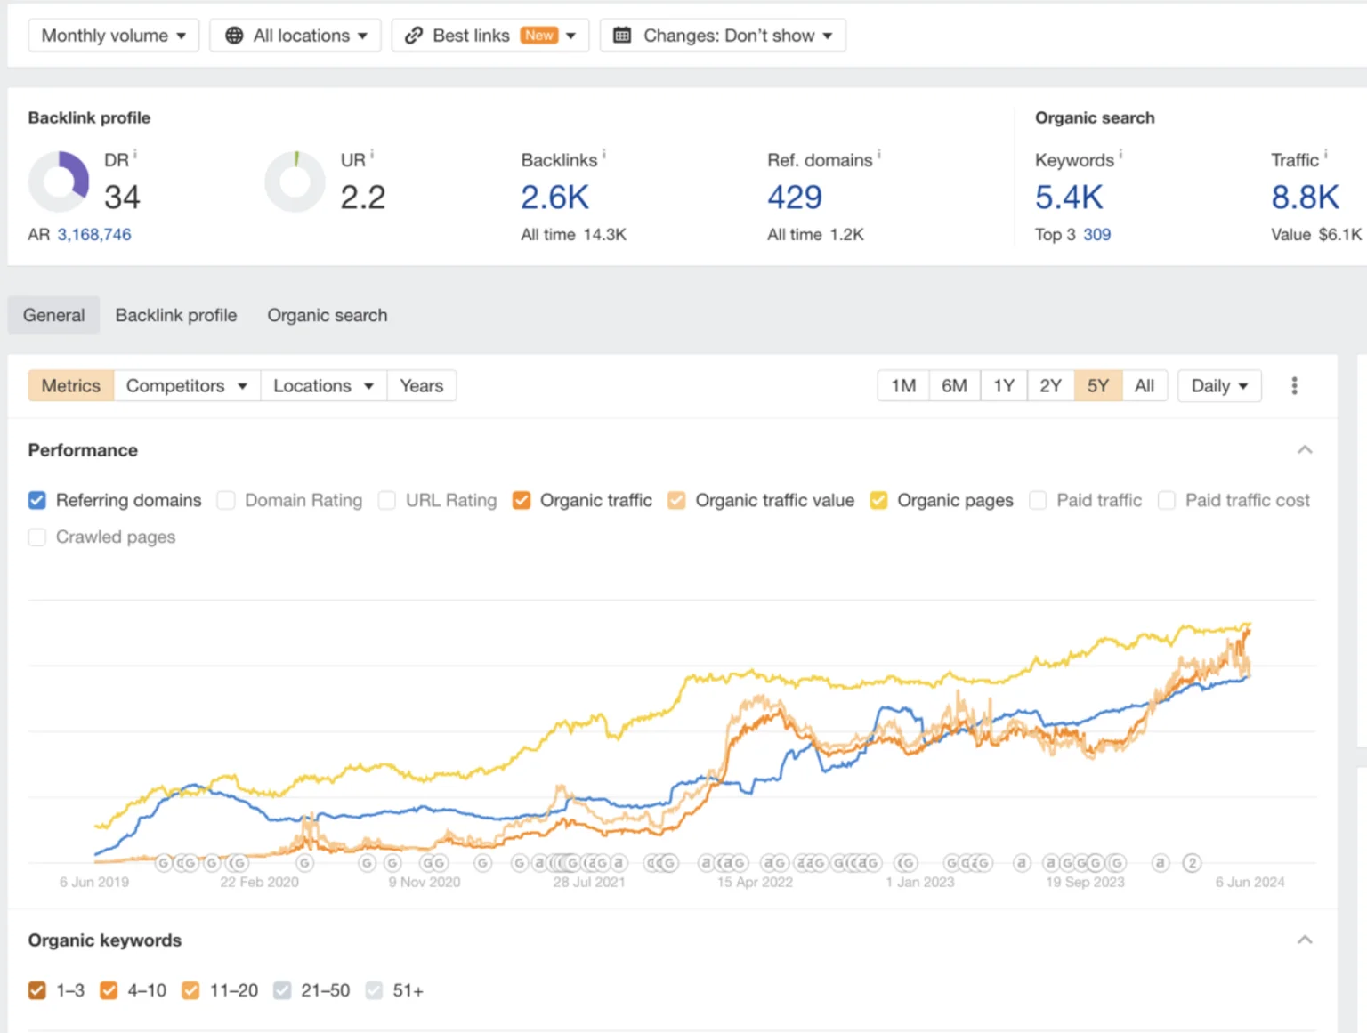Collapse the Performance section chevron
The image size is (1367, 1033).
point(1305,449)
